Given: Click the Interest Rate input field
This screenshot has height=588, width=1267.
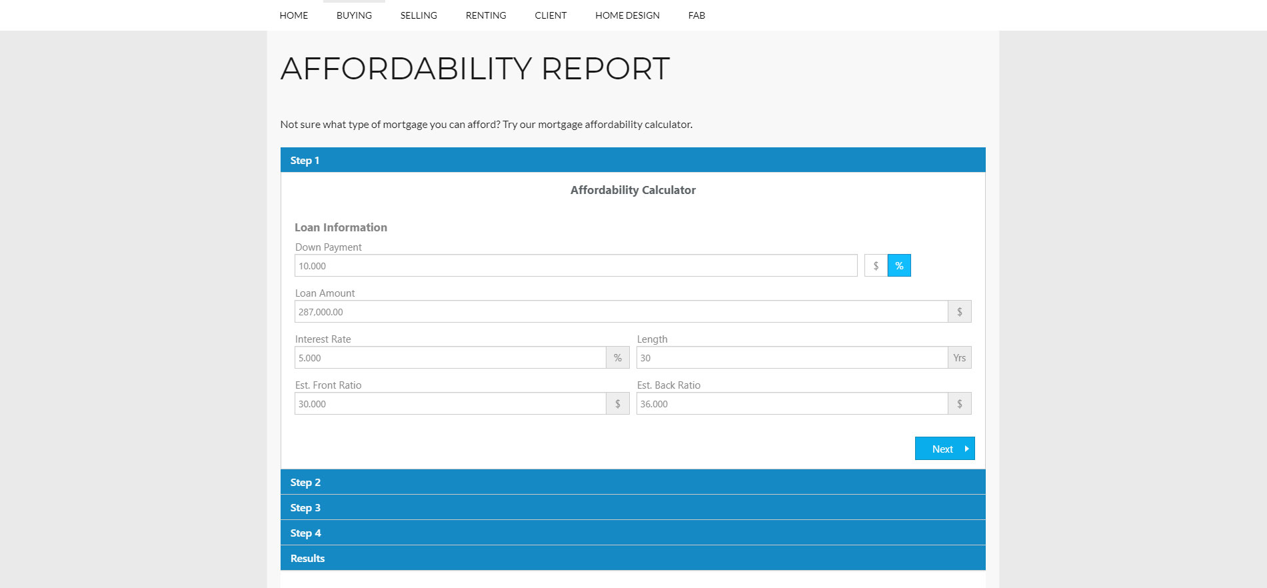Looking at the screenshot, I should click(x=451, y=357).
